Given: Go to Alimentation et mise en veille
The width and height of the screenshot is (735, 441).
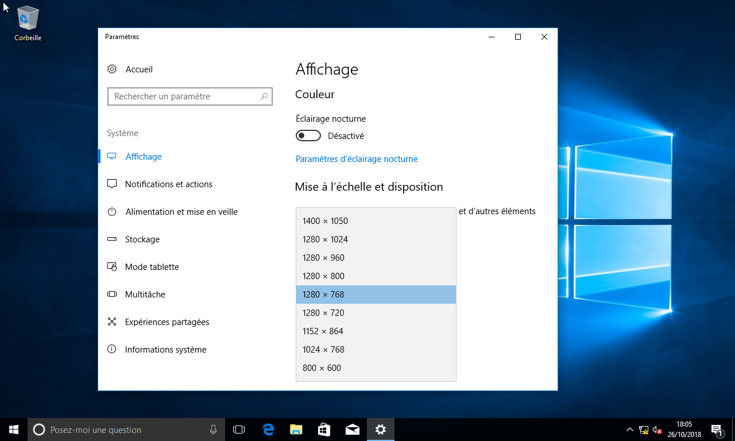Looking at the screenshot, I should coord(181,212).
